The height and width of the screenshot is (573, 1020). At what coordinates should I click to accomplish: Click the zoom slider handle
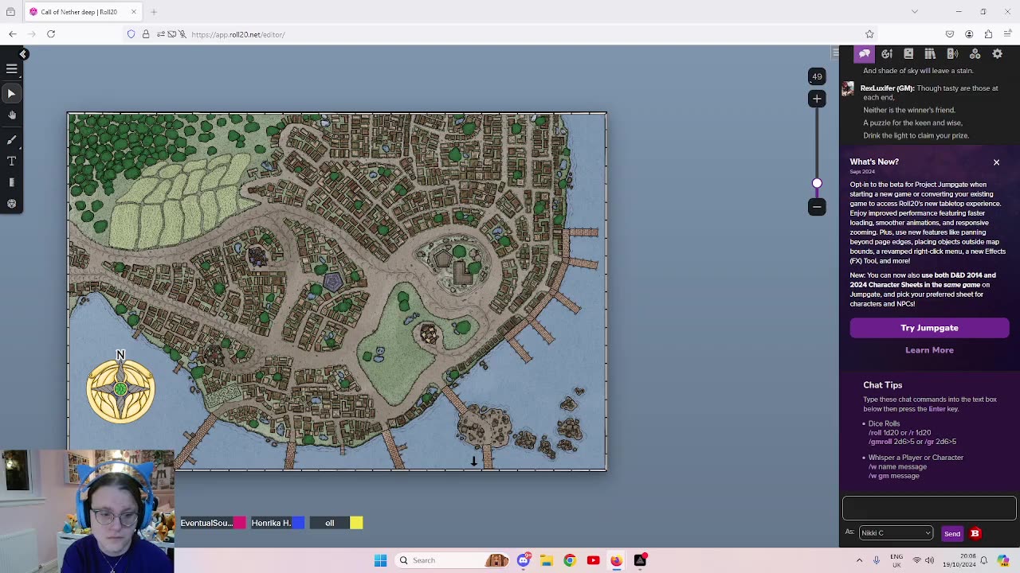coord(817,184)
